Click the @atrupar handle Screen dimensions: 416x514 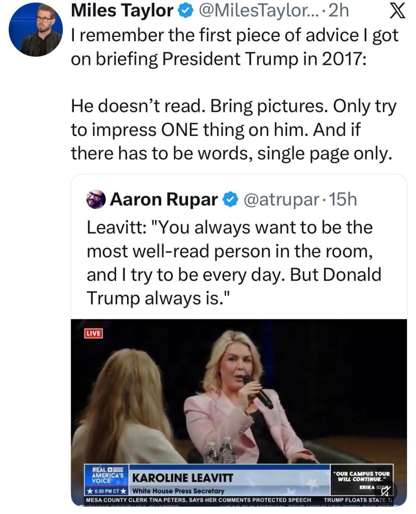[280, 200]
